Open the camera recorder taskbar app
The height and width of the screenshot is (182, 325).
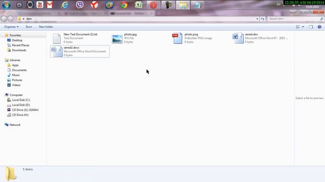pos(168,5)
